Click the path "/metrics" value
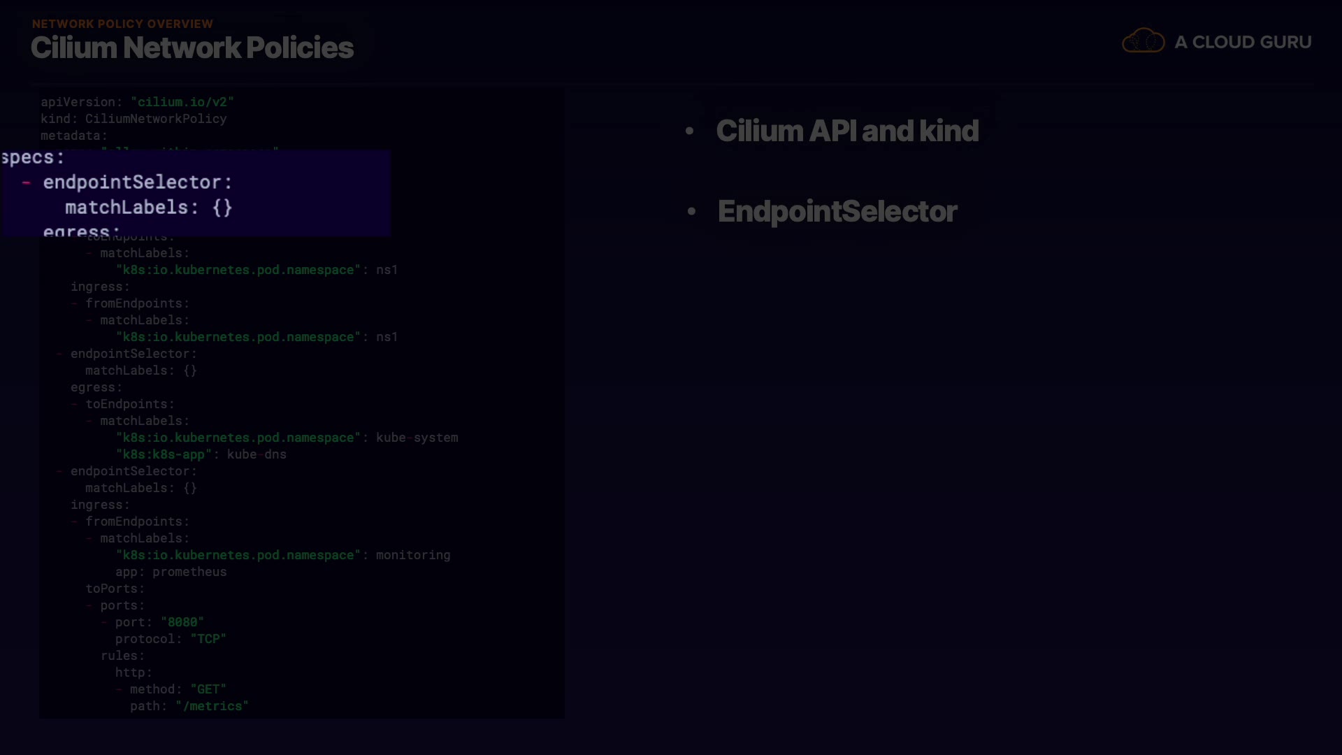Viewport: 1342px width, 755px height. pyautogui.click(x=212, y=706)
